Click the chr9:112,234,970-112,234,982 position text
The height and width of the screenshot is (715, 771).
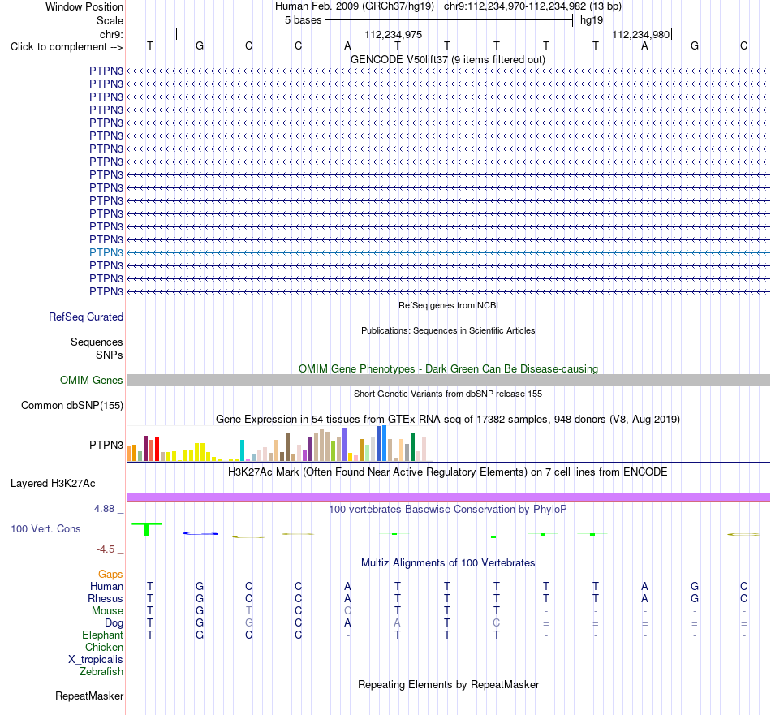click(532, 6)
